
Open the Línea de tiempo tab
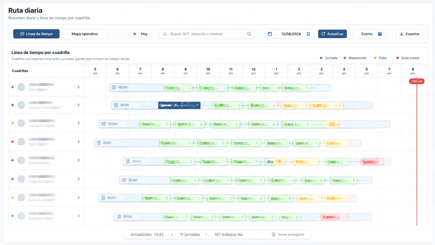click(x=36, y=34)
